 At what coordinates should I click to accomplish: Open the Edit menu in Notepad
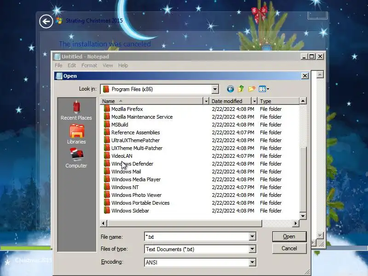[72, 65]
